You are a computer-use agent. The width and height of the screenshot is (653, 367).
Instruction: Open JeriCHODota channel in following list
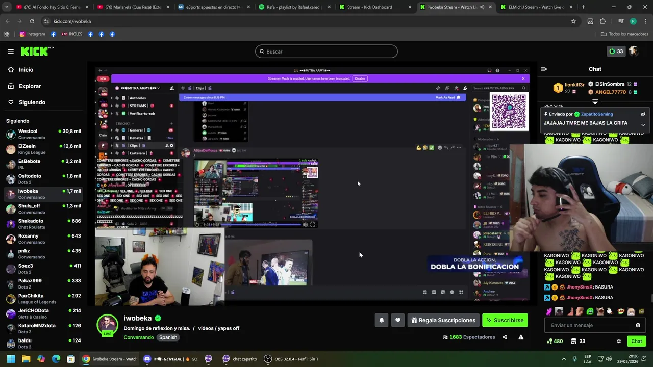(x=43, y=313)
